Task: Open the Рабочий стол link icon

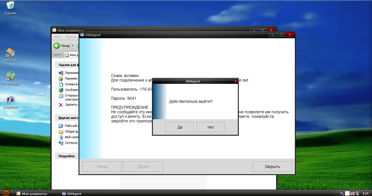Action: point(61,126)
